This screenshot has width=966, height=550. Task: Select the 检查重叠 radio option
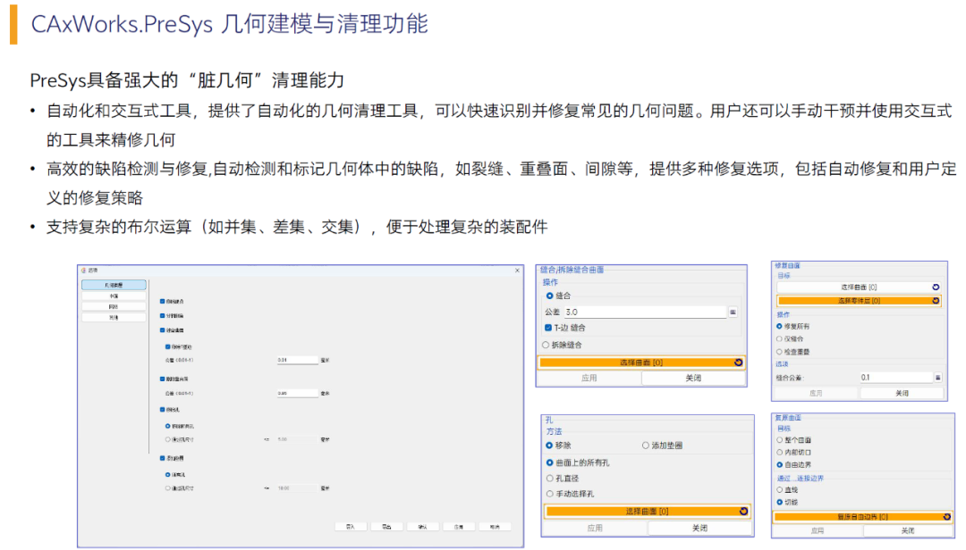[x=779, y=352]
